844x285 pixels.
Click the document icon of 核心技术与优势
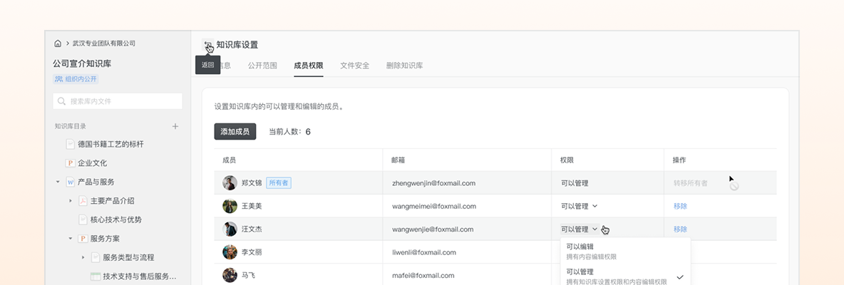(x=83, y=219)
